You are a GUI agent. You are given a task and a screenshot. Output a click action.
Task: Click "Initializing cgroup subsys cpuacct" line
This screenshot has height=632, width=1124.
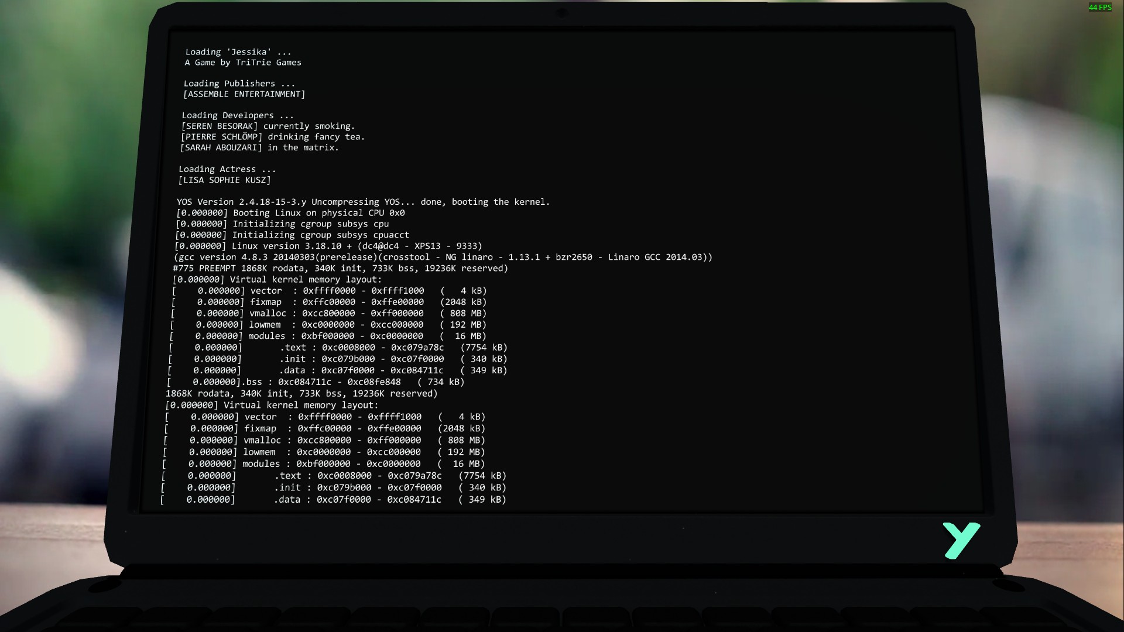292,235
